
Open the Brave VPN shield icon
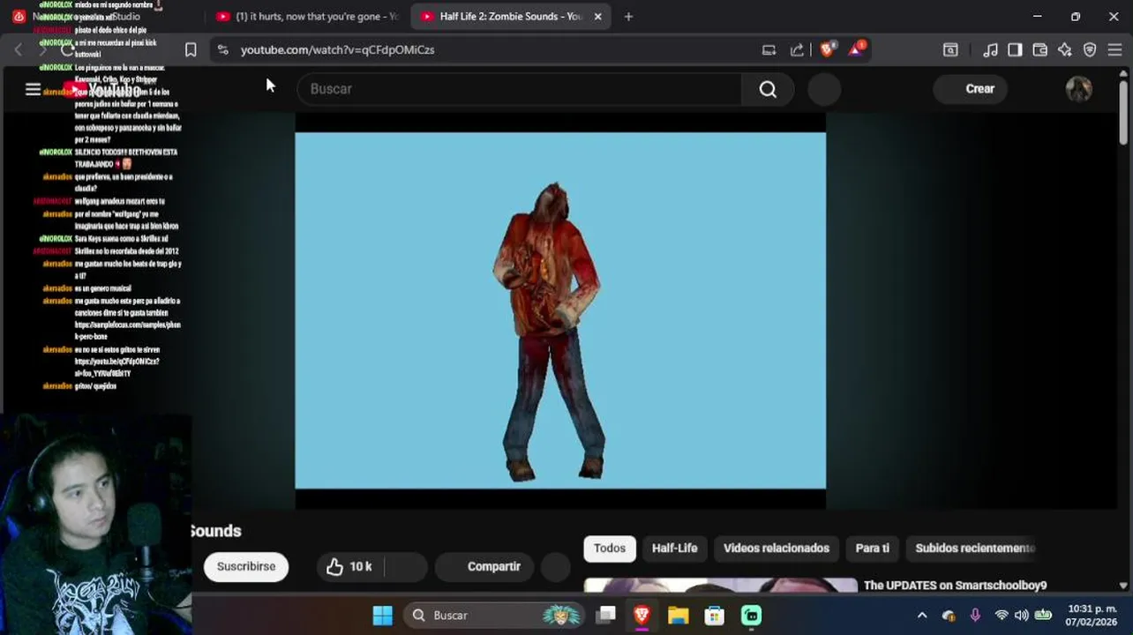tap(1090, 50)
